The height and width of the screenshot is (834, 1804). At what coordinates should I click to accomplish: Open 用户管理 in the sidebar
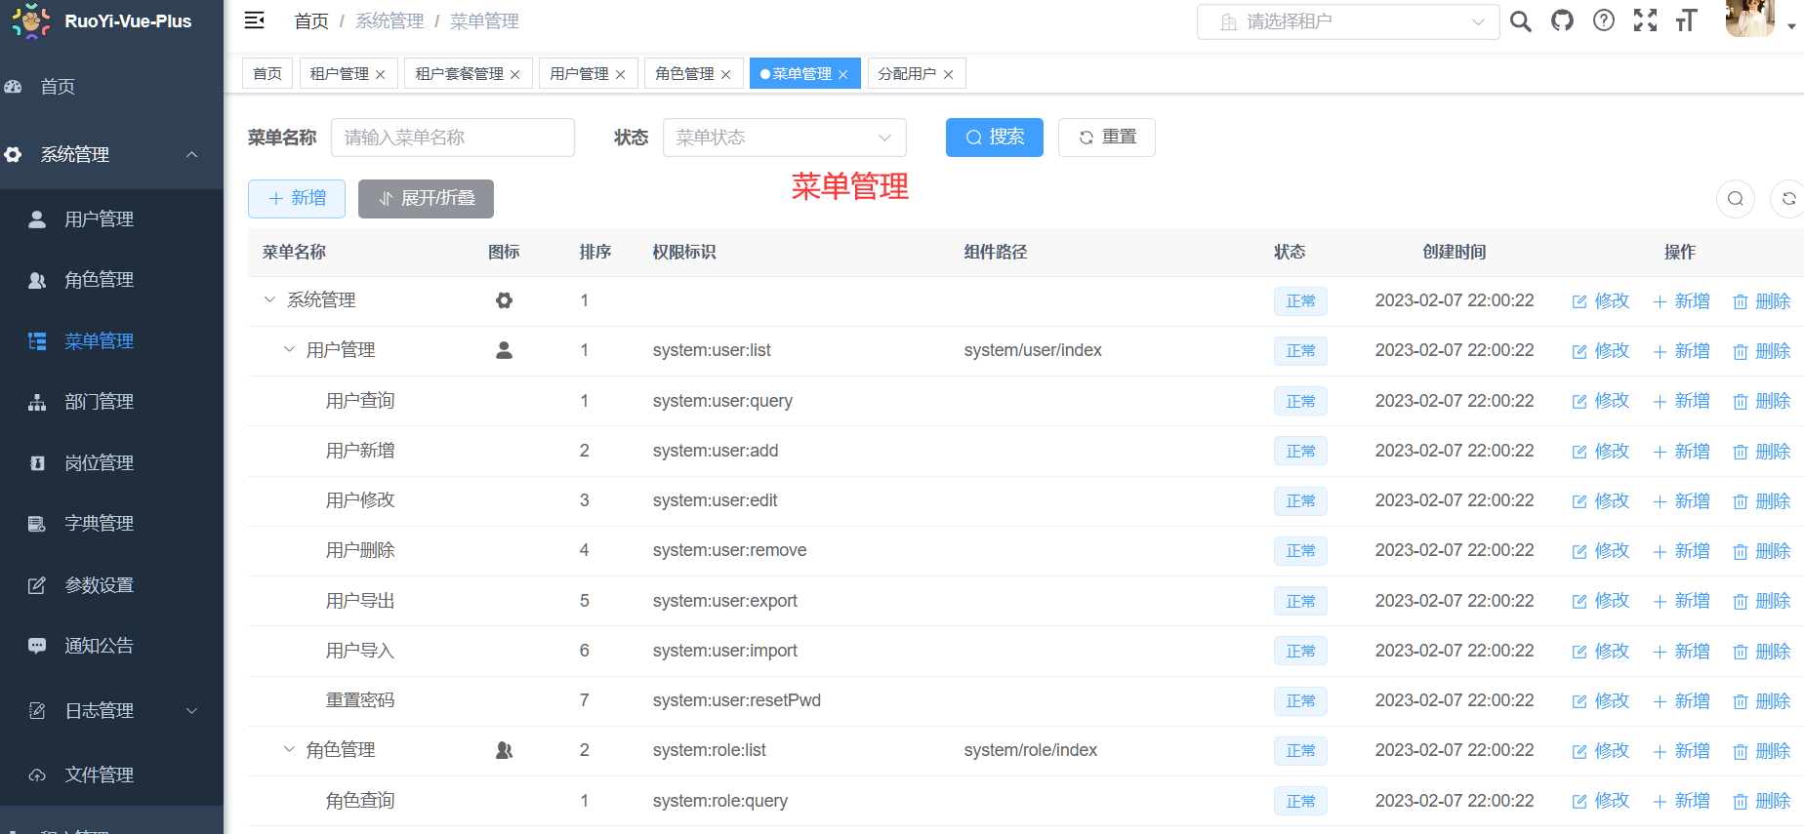tap(111, 219)
